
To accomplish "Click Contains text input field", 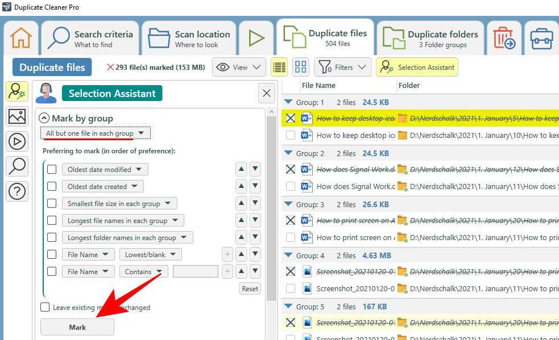I will tap(196, 272).
